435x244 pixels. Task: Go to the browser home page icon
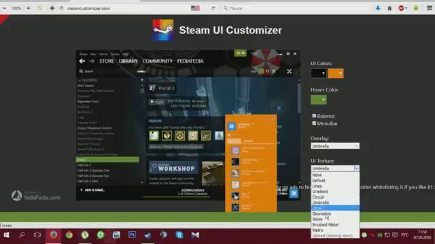389,8
